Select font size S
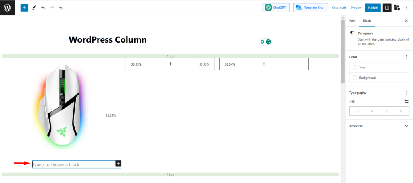 pos(357,111)
